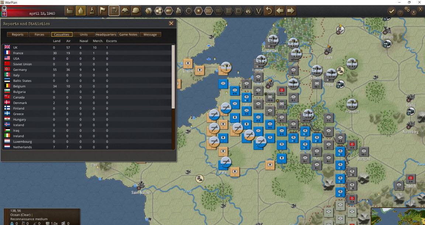
Task: Click the casualties list scrollbar
Action: point(173,97)
